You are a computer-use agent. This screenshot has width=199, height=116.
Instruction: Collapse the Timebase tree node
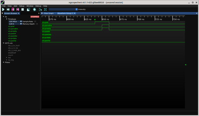pyautogui.click(x=7, y=19)
